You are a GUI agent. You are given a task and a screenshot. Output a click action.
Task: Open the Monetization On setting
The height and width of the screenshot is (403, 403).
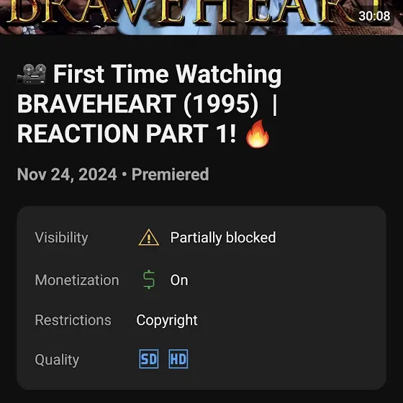pos(179,280)
